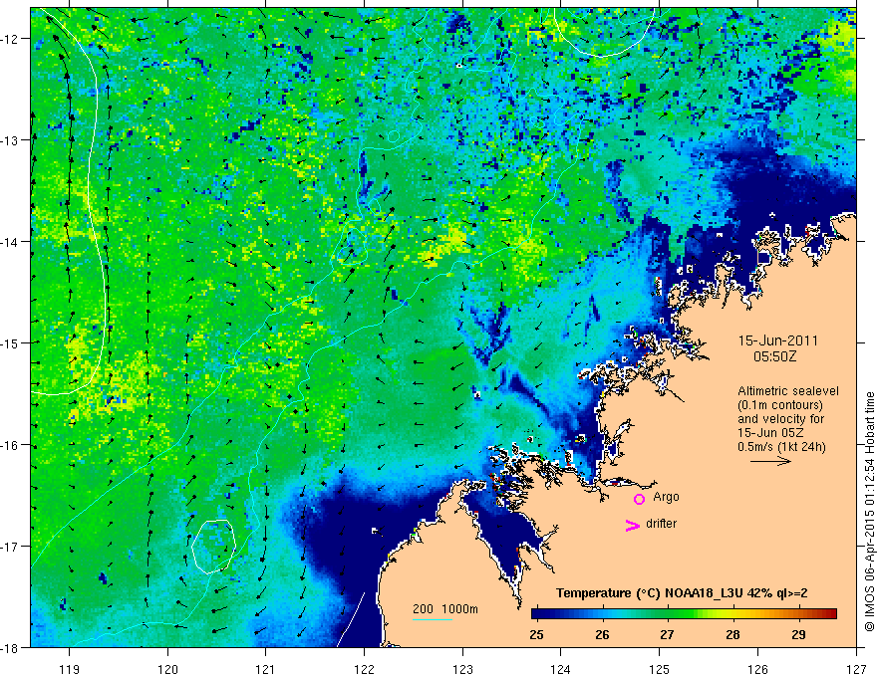
Task: Click longitude axis label 120
Action: coord(167,669)
